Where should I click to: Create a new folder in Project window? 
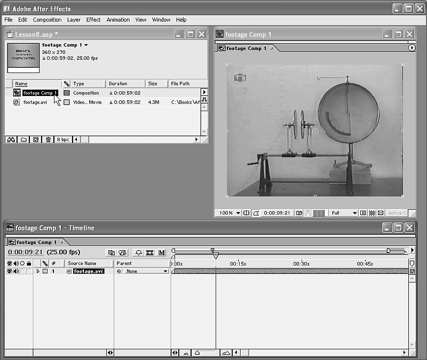click(x=23, y=140)
